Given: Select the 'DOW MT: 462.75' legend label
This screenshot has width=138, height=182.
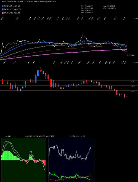Looking at the screenshot, I should click(12, 9).
